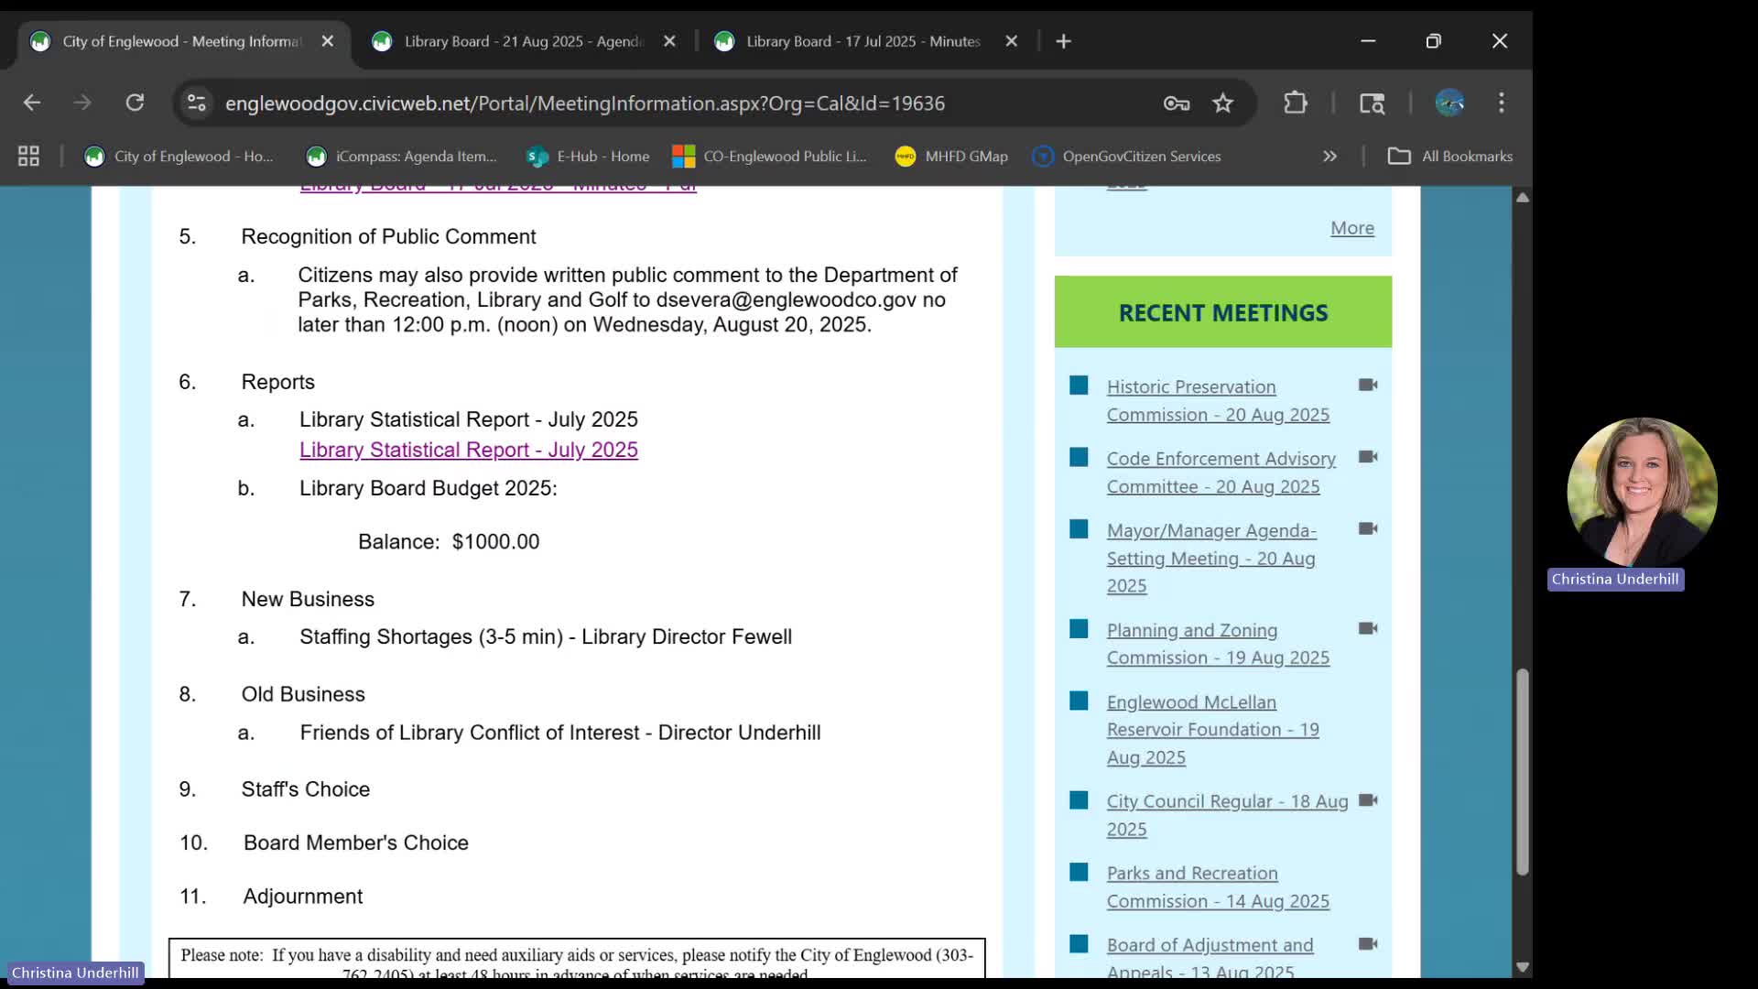This screenshot has width=1758, height=989.
Task: Bookmark this page with the star icon
Action: (1223, 103)
